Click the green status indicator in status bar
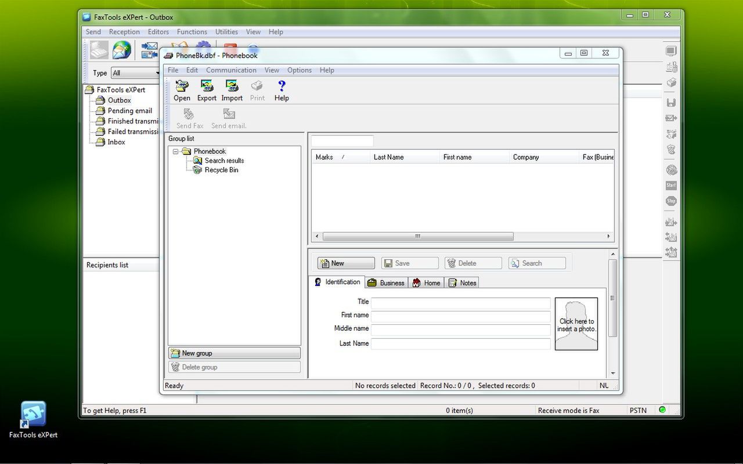743x464 pixels. [662, 410]
